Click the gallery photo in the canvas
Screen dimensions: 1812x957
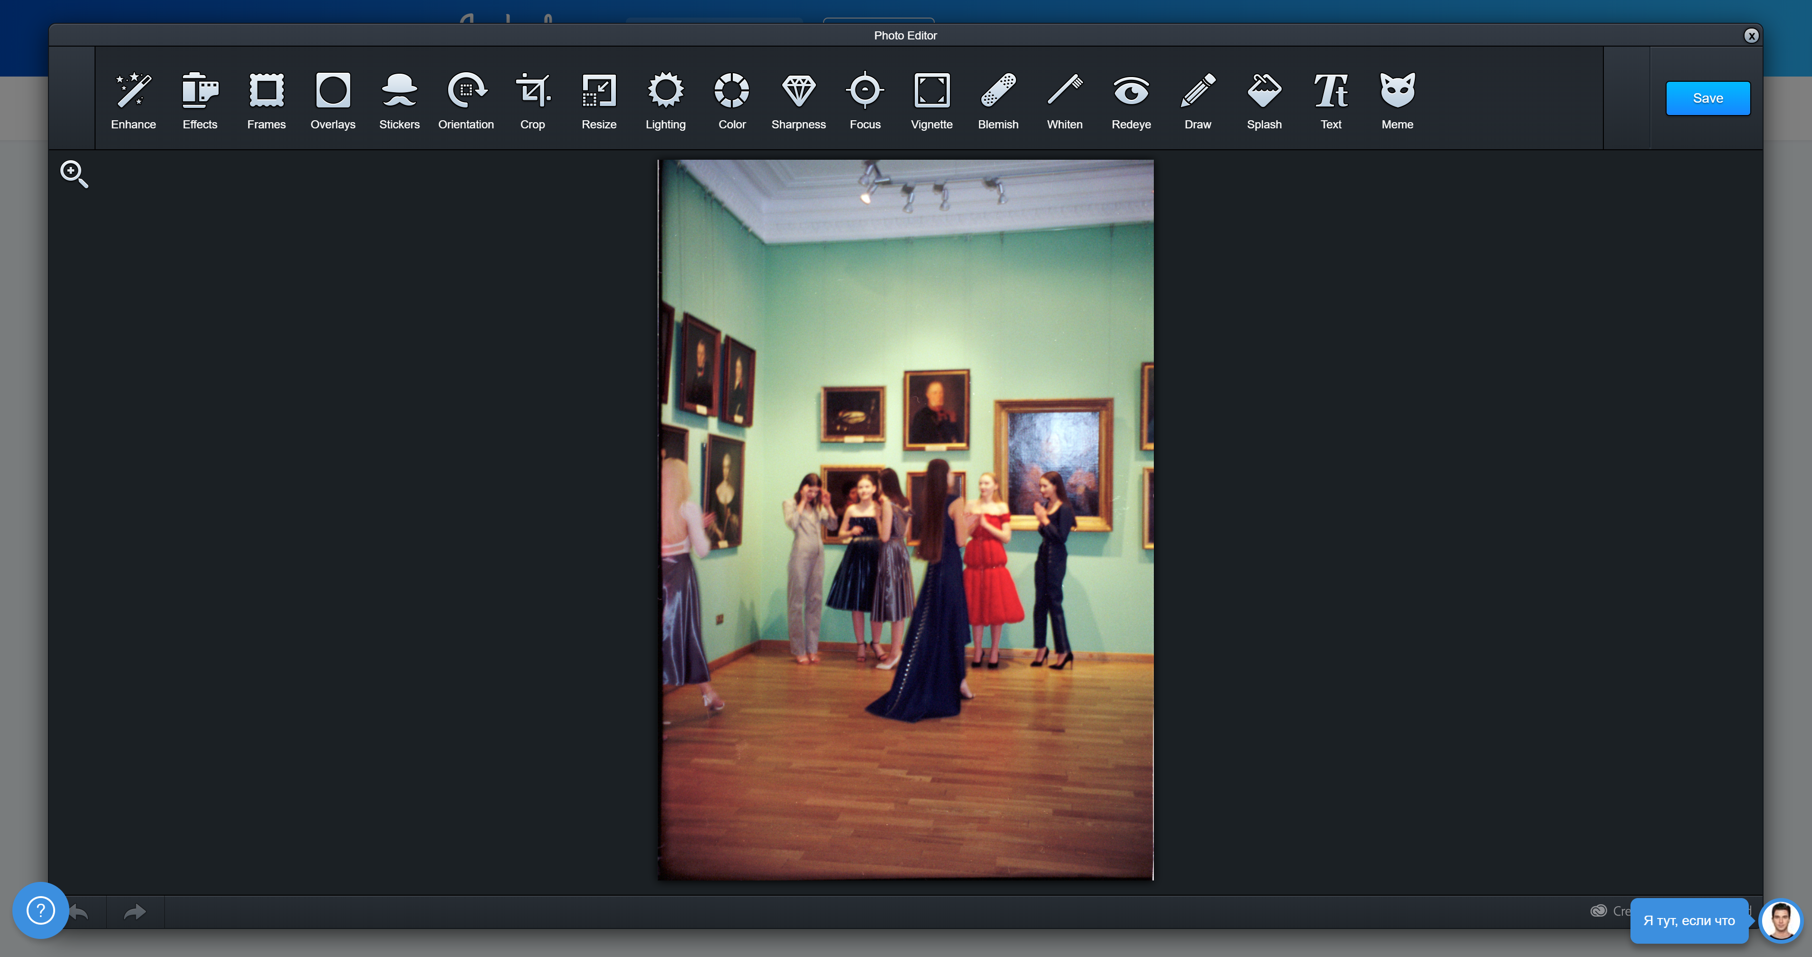(x=905, y=519)
